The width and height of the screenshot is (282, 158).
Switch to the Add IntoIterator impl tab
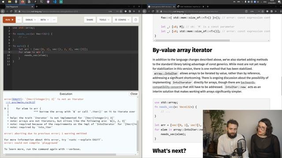pos(191,7)
